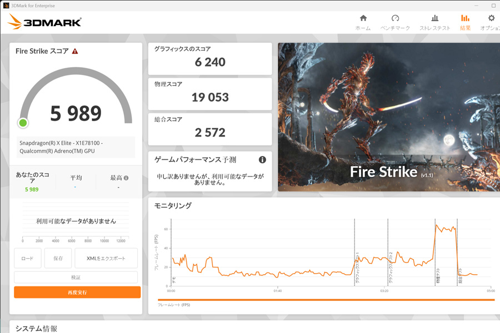500x333 pixels.
Task: Click the グラフィックステスト1 marker line in chart
Action: point(354,252)
